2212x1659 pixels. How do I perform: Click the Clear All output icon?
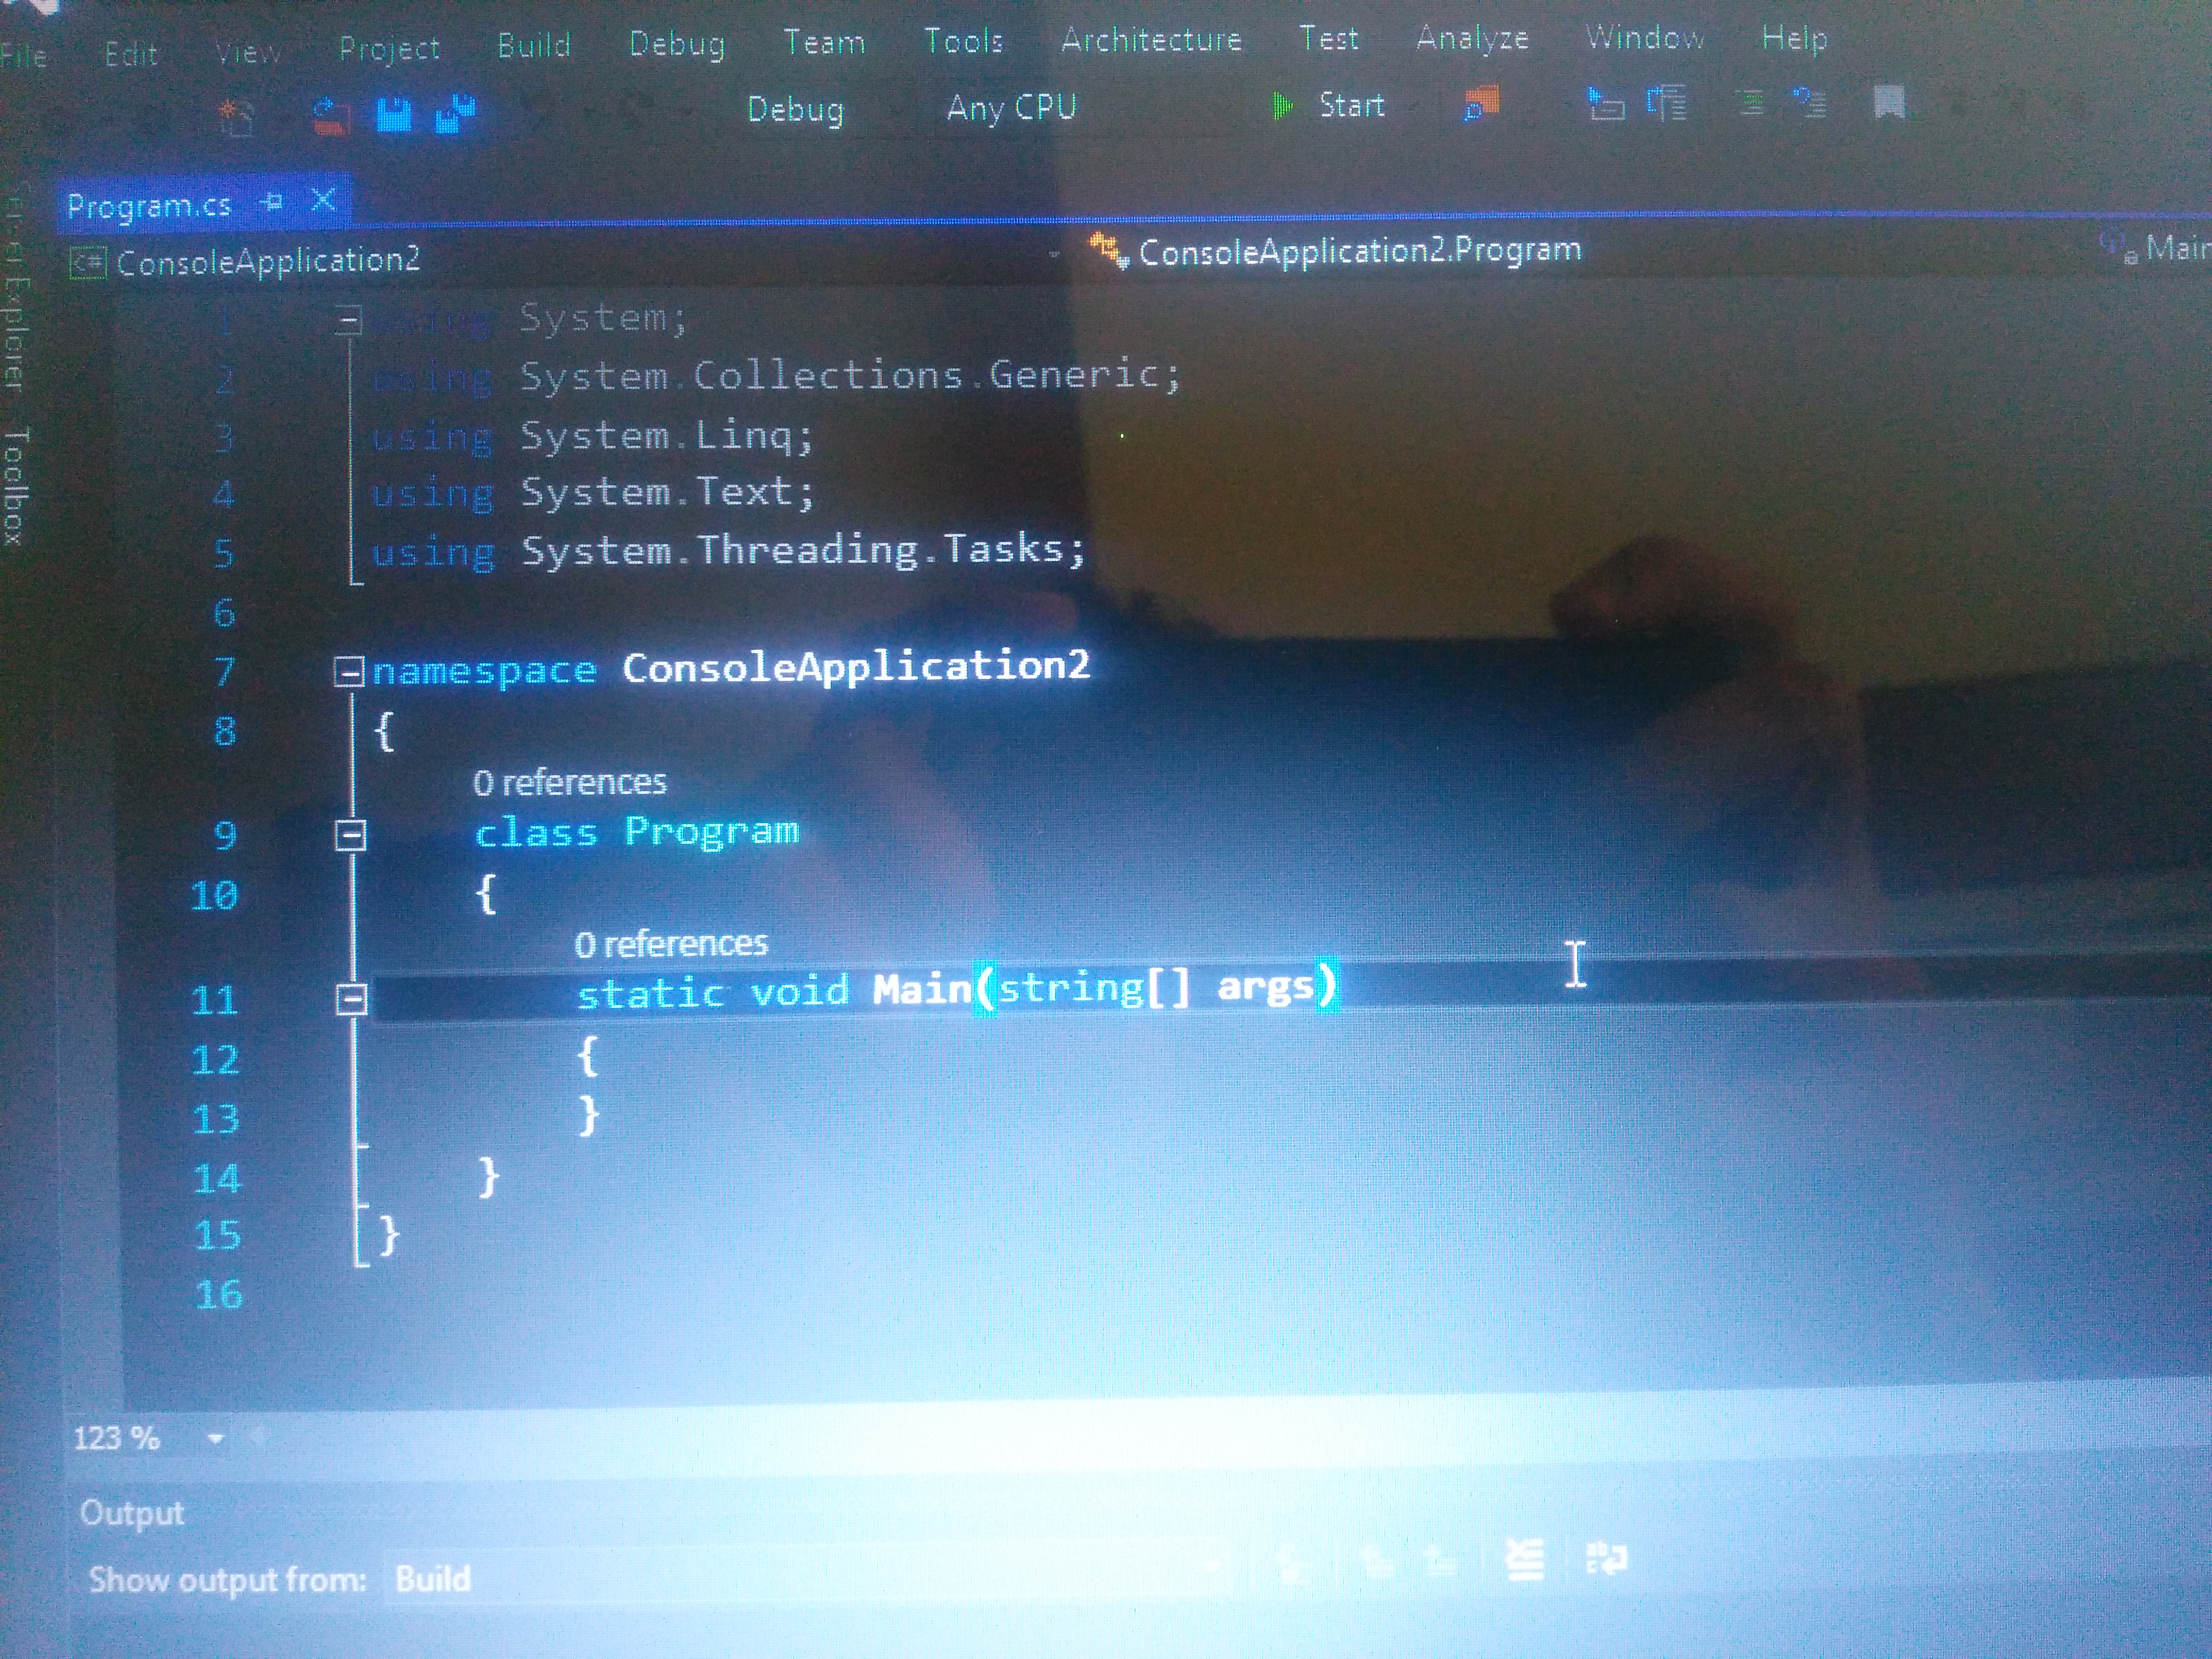1524,1559
